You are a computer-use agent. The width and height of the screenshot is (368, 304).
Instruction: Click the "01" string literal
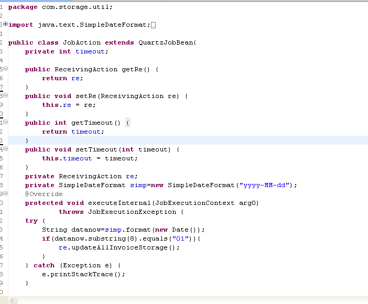pyautogui.click(x=180, y=238)
